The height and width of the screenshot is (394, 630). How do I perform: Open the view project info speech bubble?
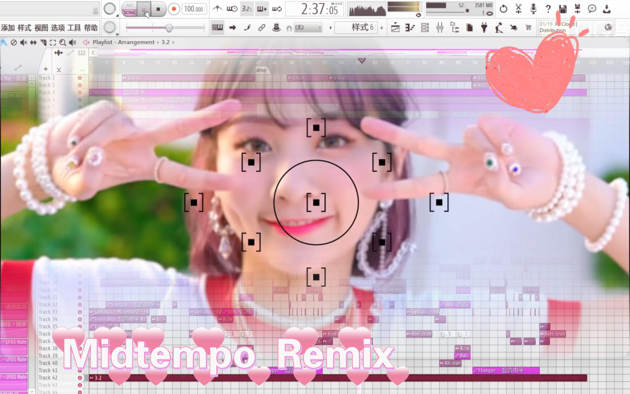(592, 9)
